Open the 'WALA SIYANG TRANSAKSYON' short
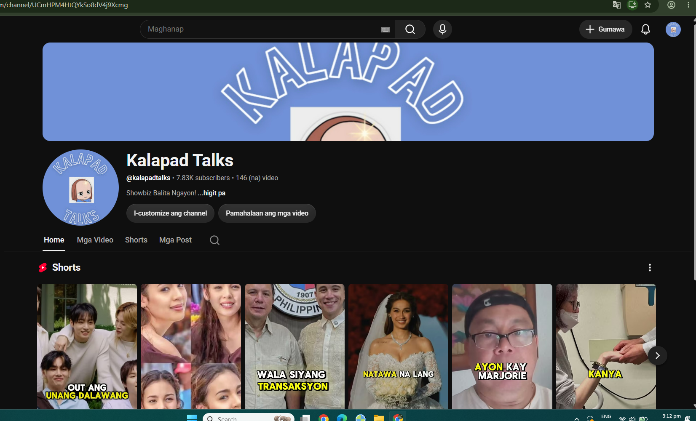Viewport: 696px width, 421px height. 294,346
